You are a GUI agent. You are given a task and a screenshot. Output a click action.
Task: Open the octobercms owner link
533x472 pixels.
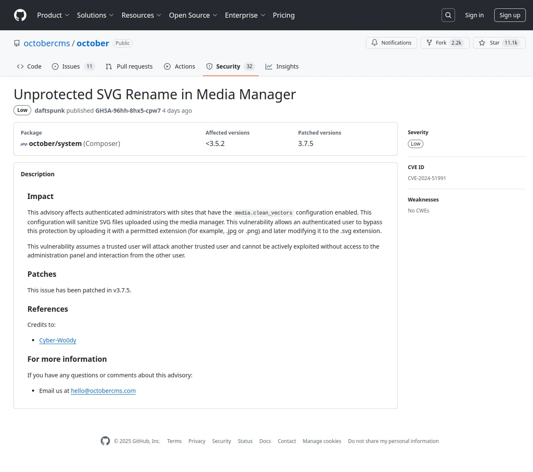coord(47,43)
